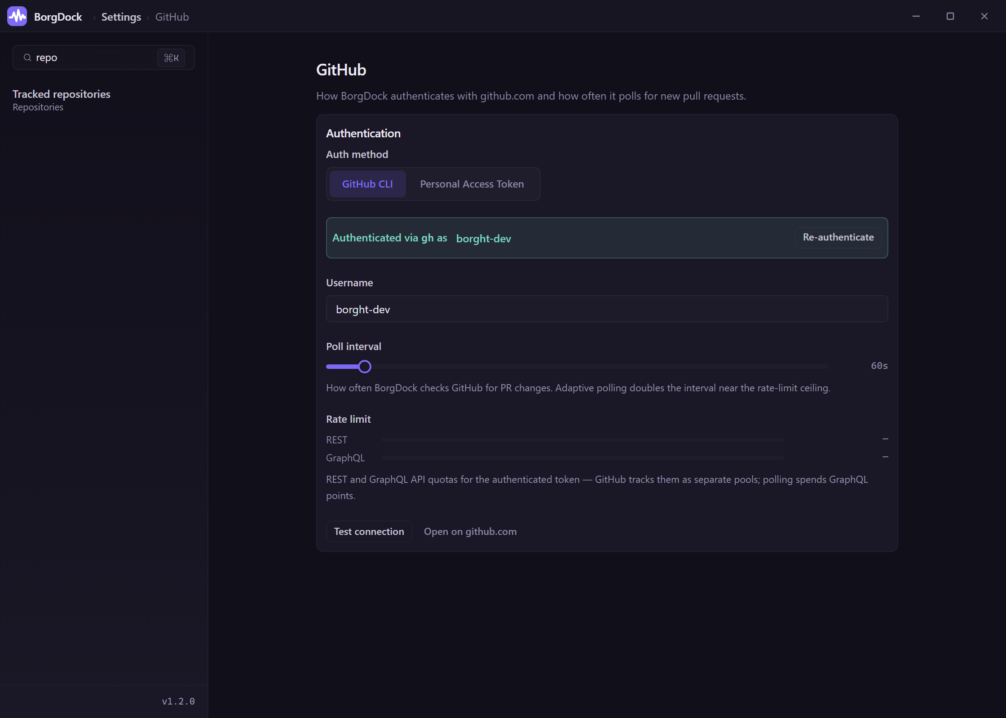The image size is (1006, 718).
Task: Select the GitHub CLI auth method
Action: coord(367,184)
